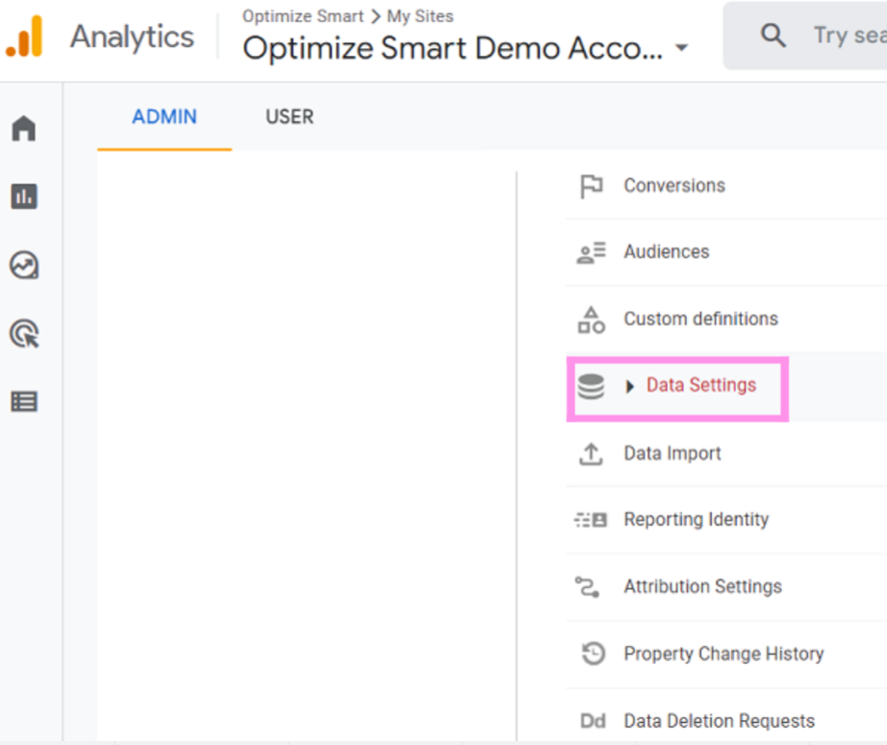Screen dimensions: 887x745
Task: Click the Conversions flag icon
Action: 591,186
